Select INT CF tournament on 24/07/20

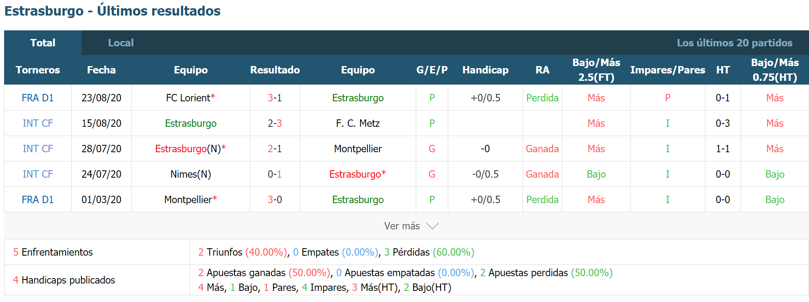point(38,174)
